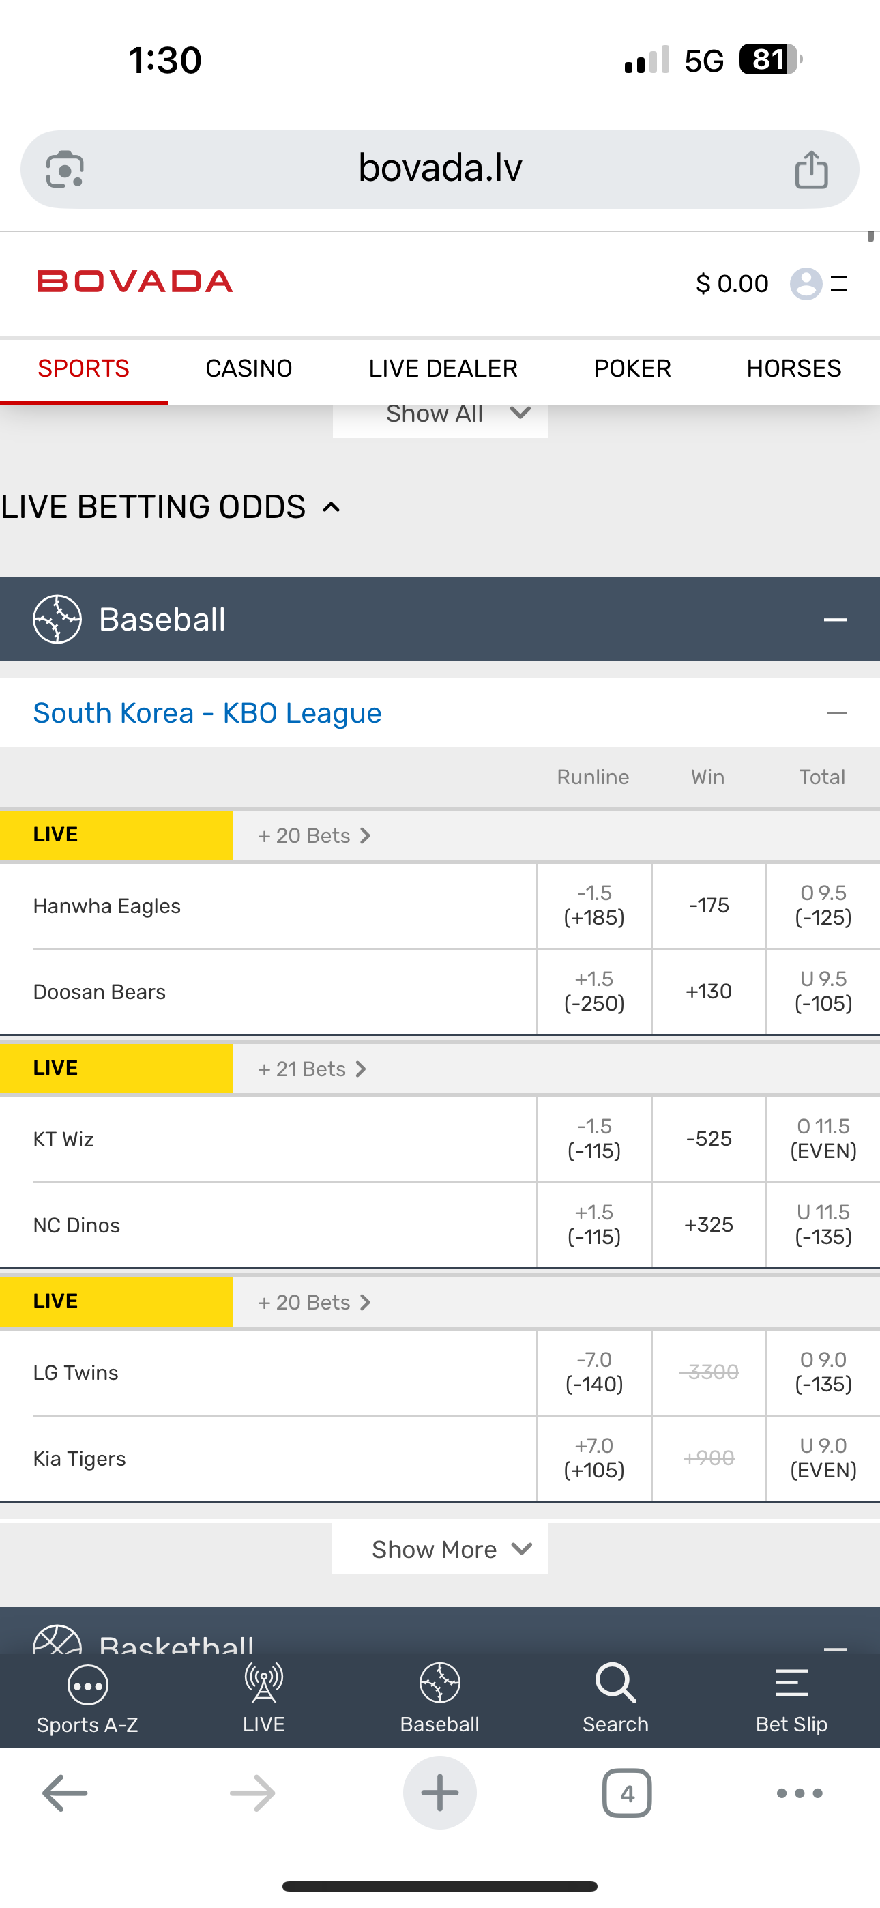Open the Bet Slip
The width and height of the screenshot is (880, 1908).
791,1698
